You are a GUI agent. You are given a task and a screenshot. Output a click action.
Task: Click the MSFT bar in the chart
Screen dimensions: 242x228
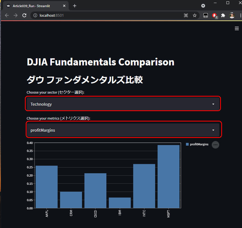click(x=168, y=177)
